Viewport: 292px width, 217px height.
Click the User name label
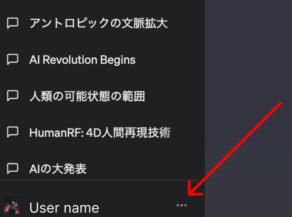(x=64, y=208)
